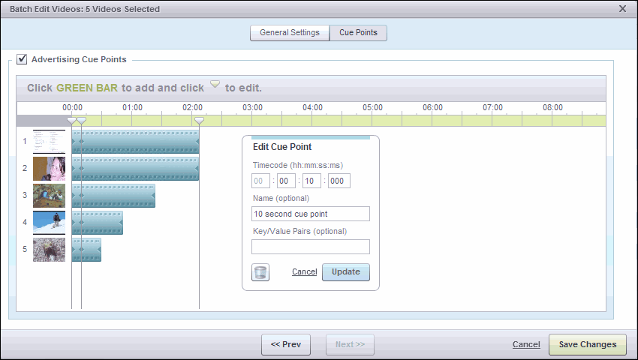Click the 'Timecode (hh:mm:ss:ms)' label
The height and width of the screenshot is (360, 638).
(x=298, y=165)
